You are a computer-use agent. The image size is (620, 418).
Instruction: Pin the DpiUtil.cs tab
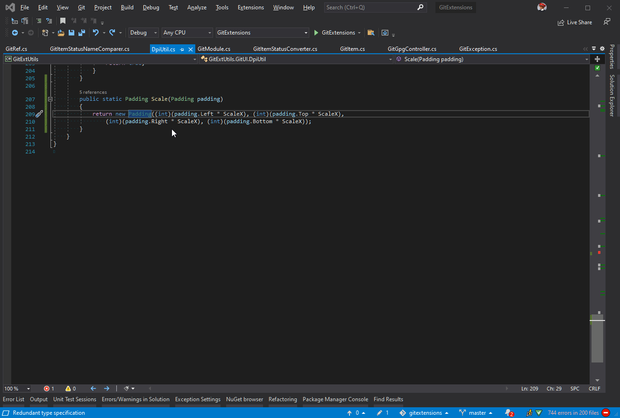point(182,49)
